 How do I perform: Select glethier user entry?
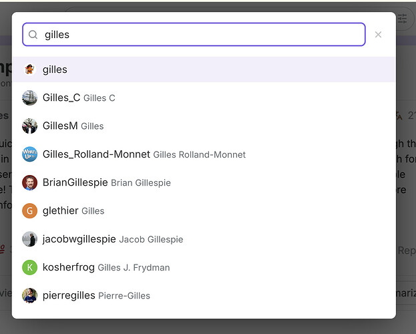[x=204, y=211]
